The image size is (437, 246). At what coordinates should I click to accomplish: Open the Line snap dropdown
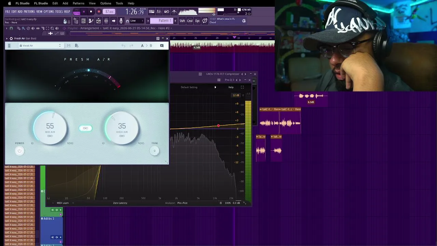(138, 21)
